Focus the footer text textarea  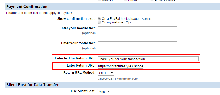pos(137,48)
